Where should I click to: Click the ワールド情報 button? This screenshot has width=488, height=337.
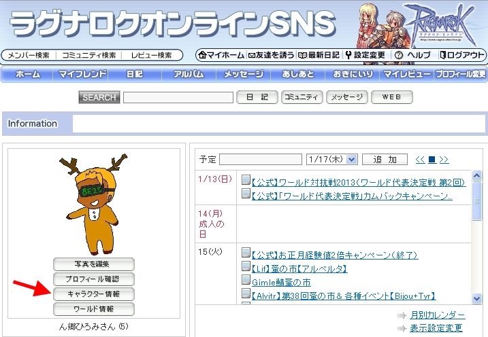[x=94, y=309]
